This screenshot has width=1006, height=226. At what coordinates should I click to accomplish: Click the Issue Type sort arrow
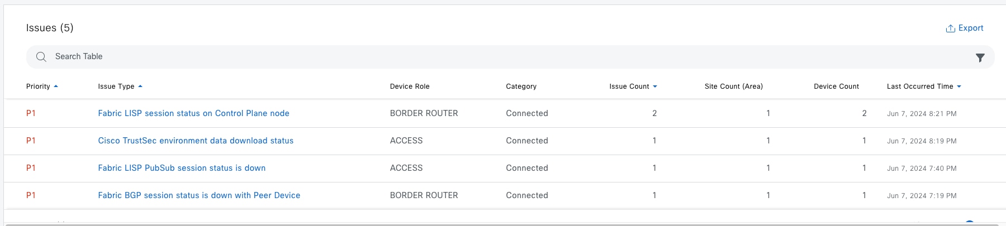140,86
